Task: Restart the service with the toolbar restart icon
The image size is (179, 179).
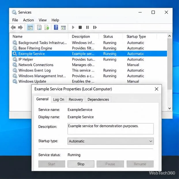Action: pyautogui.click(x=95, y=27)
